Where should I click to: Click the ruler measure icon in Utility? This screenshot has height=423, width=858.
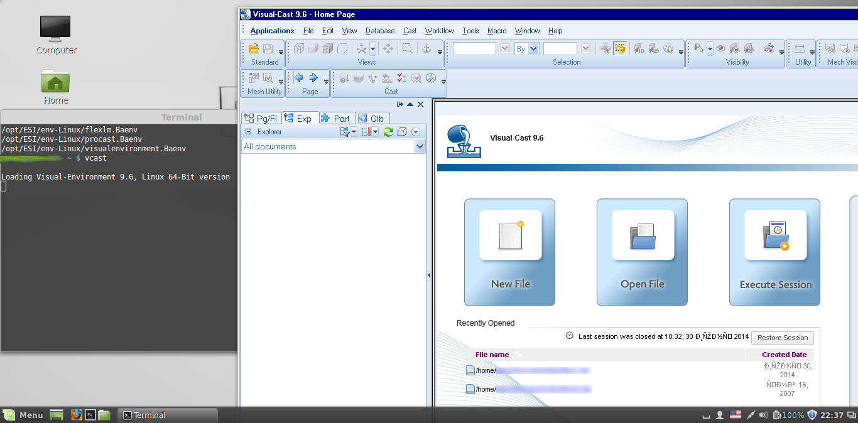[x=800, y=48]
